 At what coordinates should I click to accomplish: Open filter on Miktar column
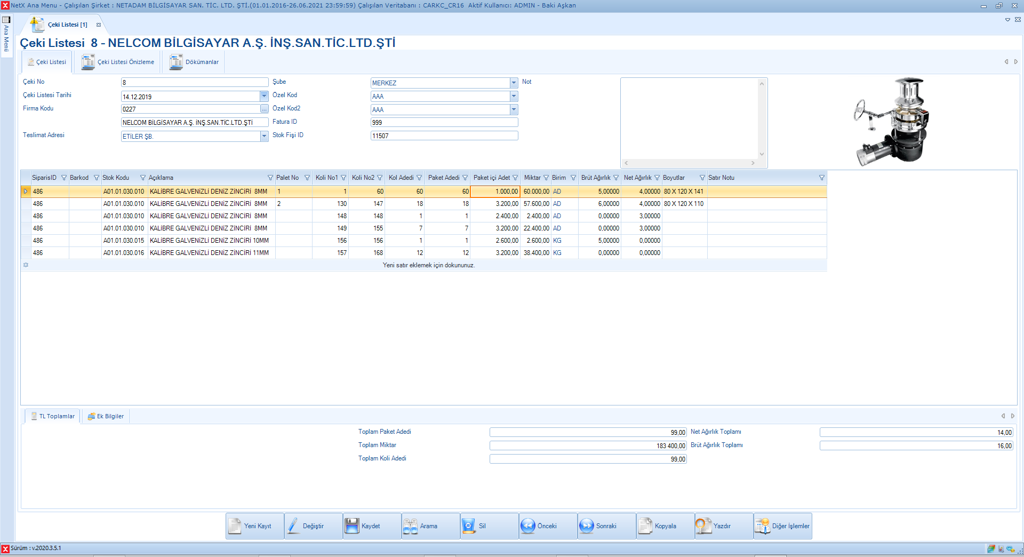pos(546,178)
